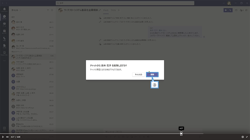The image size is (250, 140).
Task: Open アプリ store icon in sidebar
Action: (x=4, y=129)
